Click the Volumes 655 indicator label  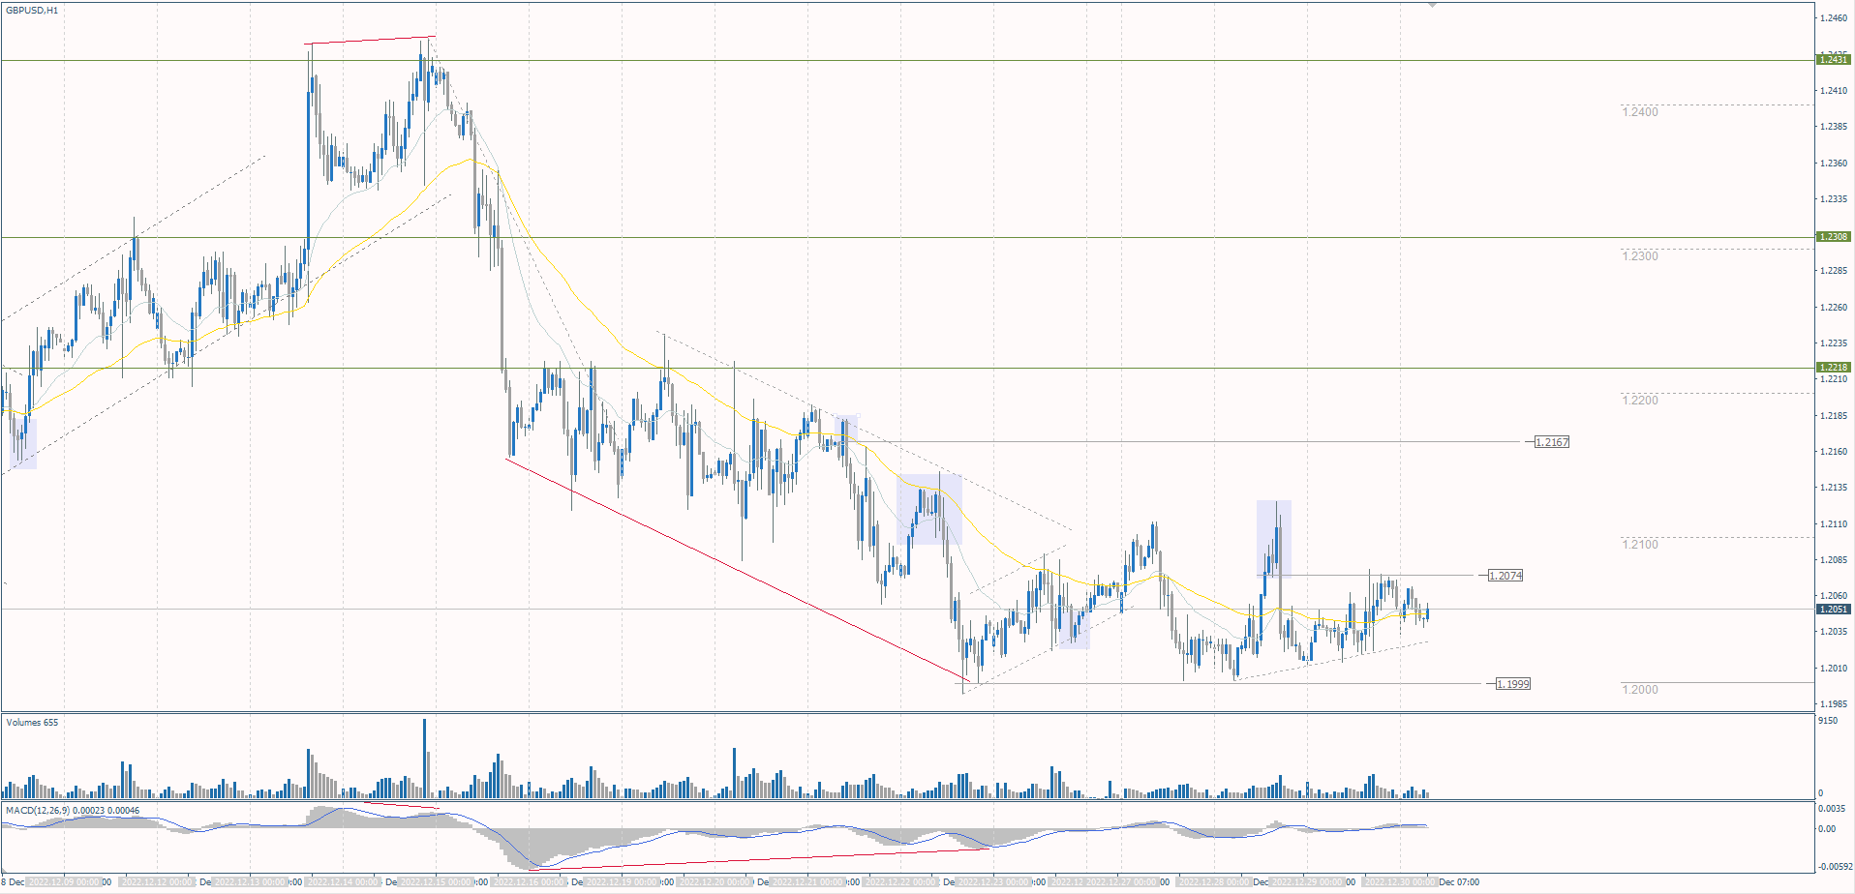pos(32,723)
